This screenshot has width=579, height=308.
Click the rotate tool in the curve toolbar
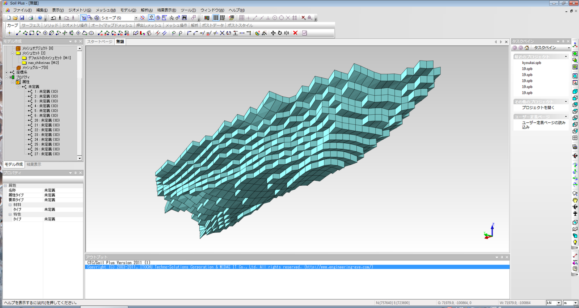(x=280, y=33)
